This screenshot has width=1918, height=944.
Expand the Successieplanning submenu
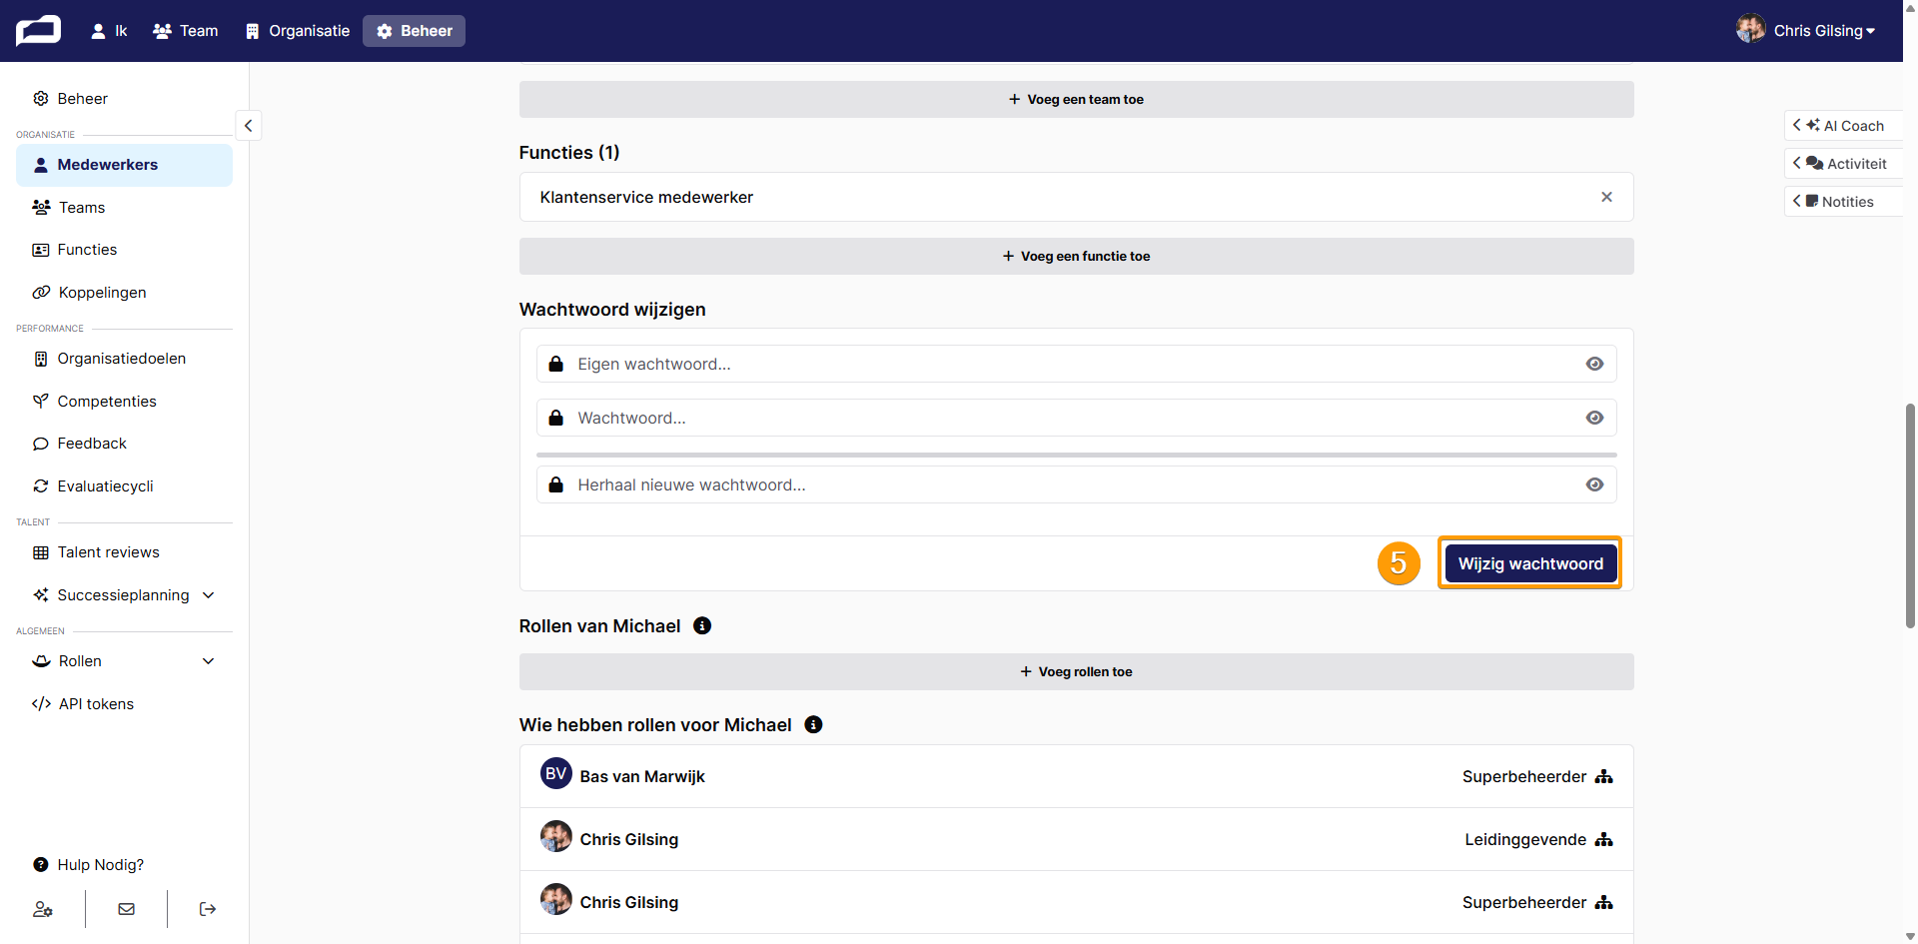[x=209, y=595]
